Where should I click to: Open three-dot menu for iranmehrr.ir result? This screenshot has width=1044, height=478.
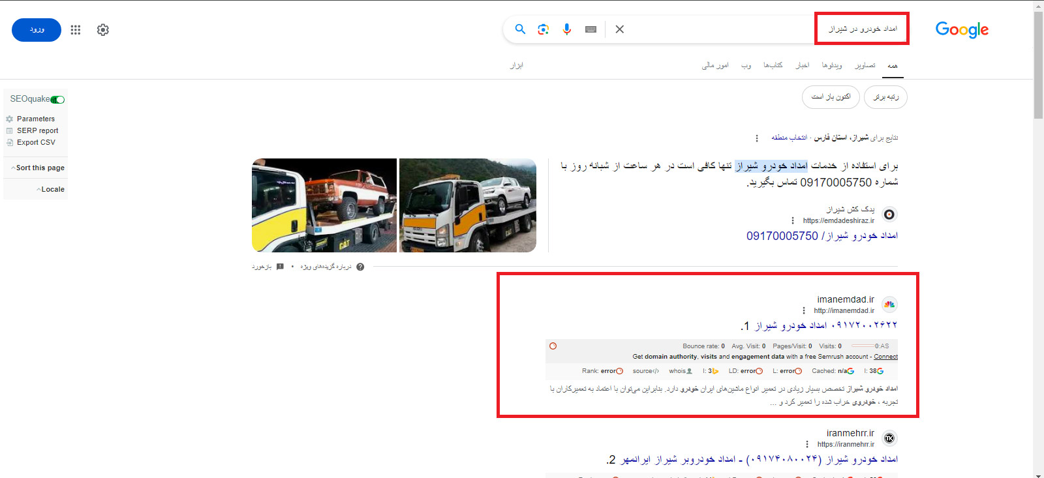[x=807, y=444]
